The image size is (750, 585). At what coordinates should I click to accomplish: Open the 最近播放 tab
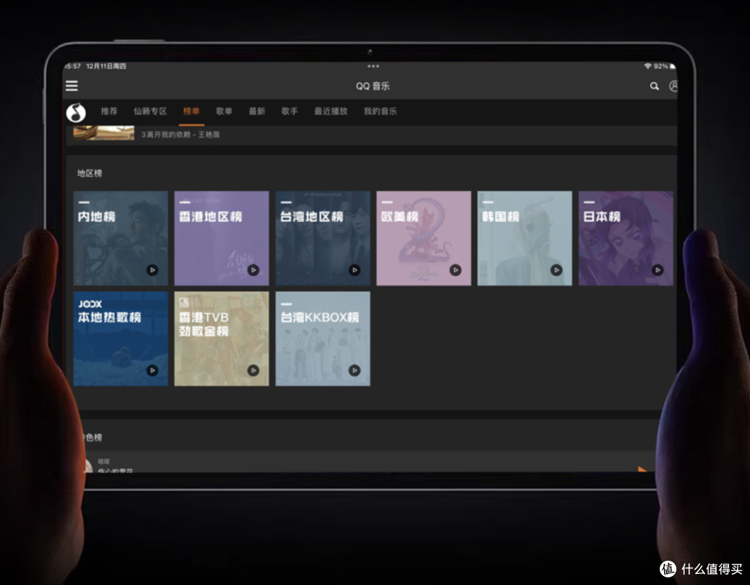pos(331,111)
